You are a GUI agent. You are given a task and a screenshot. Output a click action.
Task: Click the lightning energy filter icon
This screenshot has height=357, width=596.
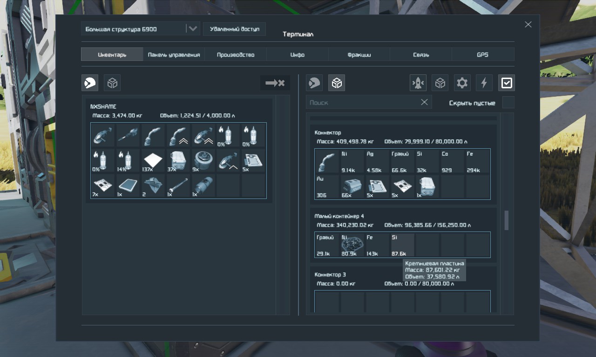coord(484,83)
